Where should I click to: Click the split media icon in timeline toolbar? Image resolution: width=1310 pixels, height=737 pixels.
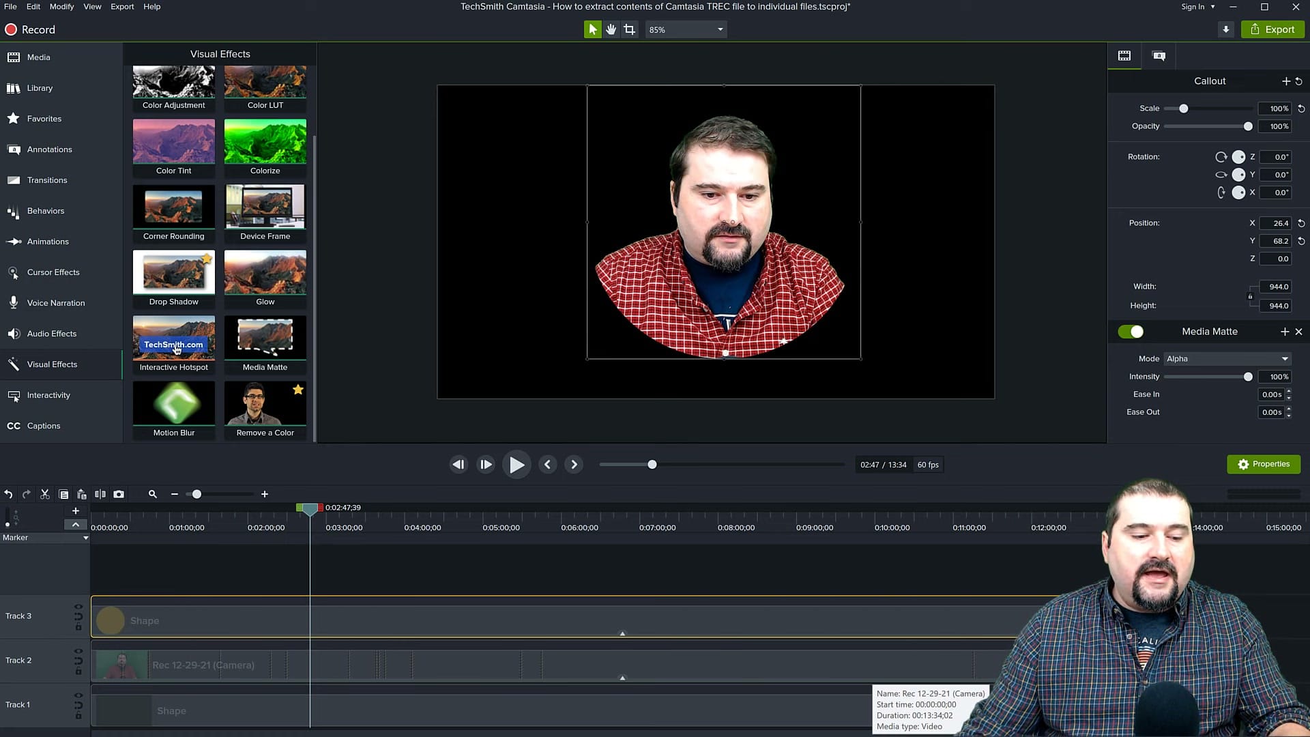(x=100, y=494)
